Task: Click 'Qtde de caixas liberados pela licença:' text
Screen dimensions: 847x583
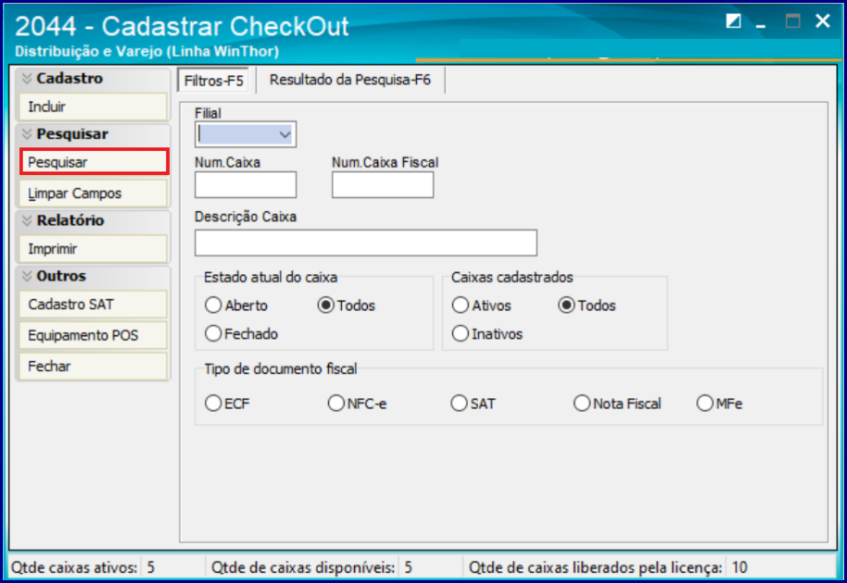Action: click(595, 567)
